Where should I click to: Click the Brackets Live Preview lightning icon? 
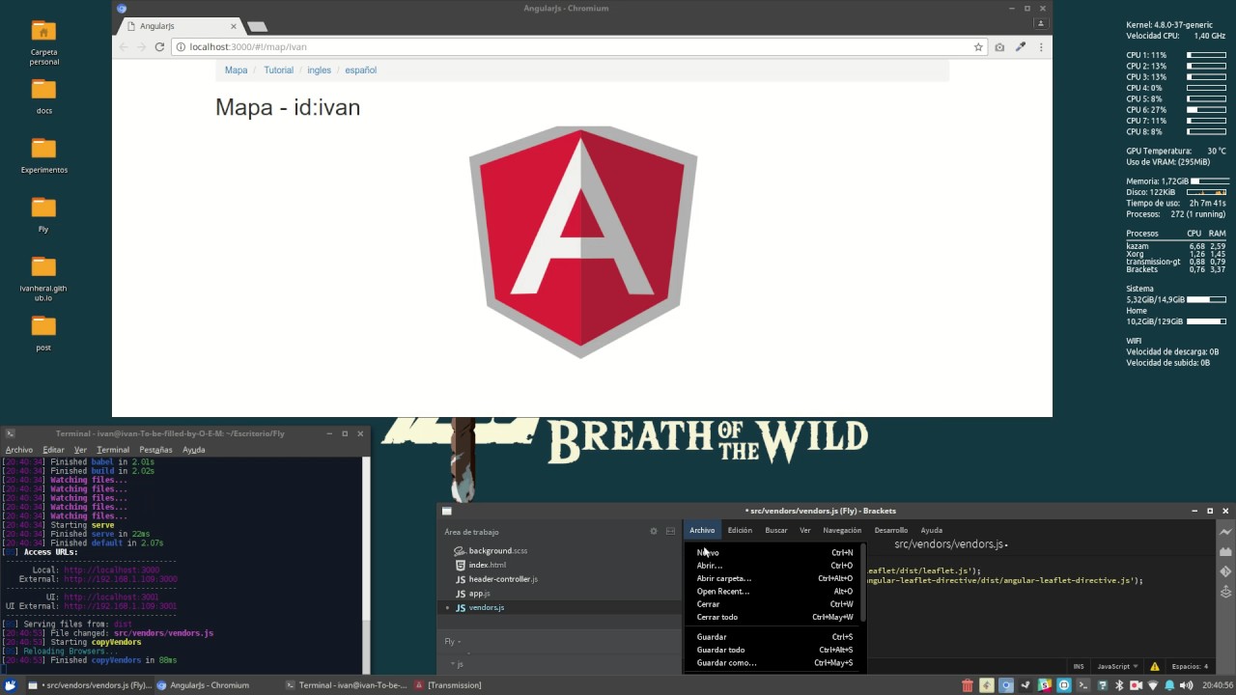point(1225,532)
